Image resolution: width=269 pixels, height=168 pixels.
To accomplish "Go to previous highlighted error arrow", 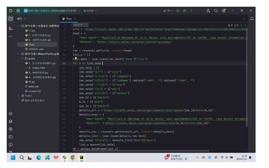I will coord(241,25).
